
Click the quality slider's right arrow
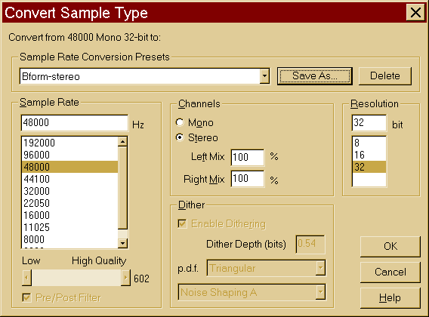click(125, 278)
